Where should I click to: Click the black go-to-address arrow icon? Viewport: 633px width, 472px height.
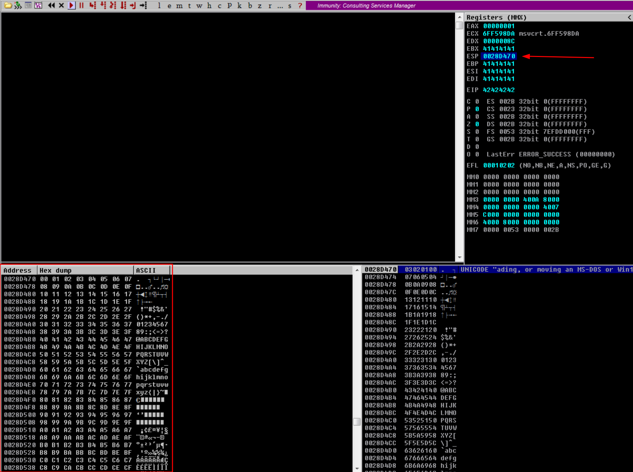[x=143, y=5]
